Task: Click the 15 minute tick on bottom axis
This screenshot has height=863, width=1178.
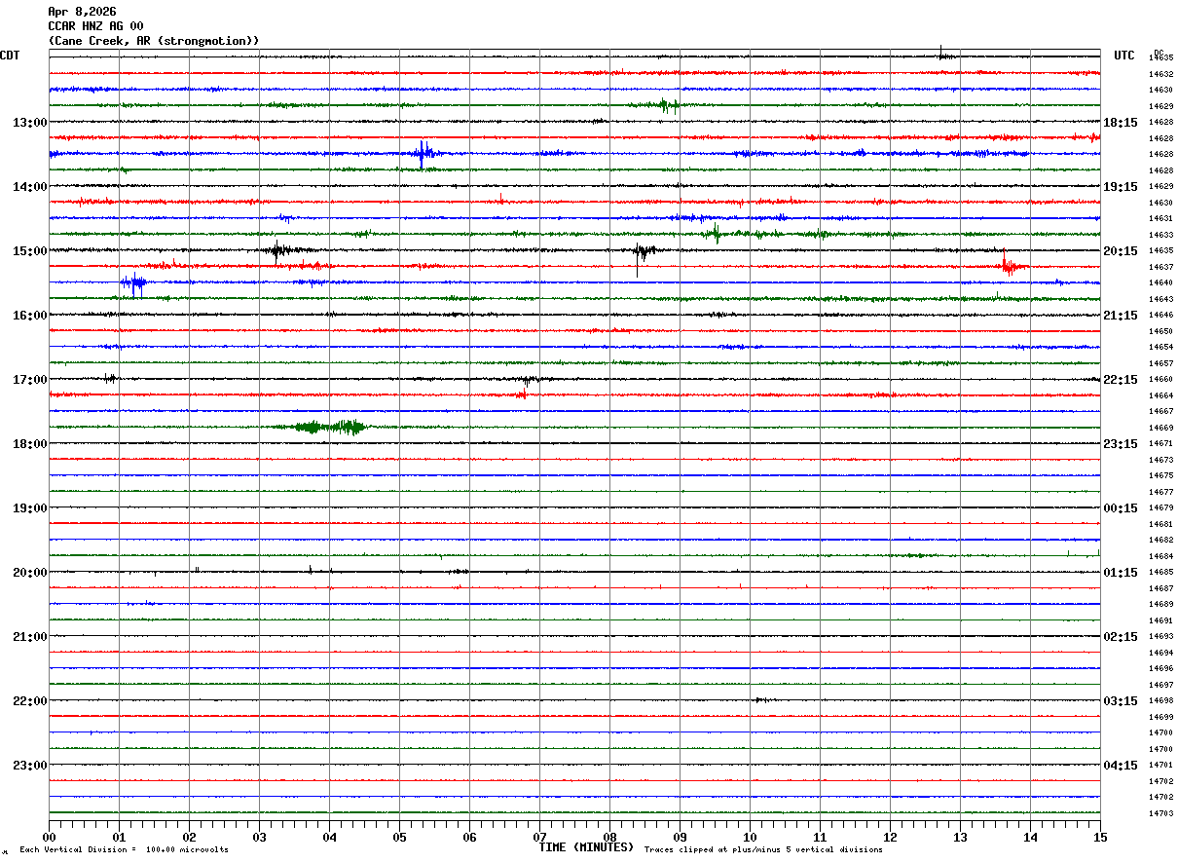Action: 1099,838
